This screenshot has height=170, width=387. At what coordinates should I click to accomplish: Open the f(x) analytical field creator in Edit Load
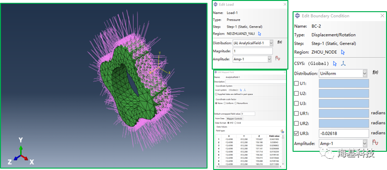(279, 42)
